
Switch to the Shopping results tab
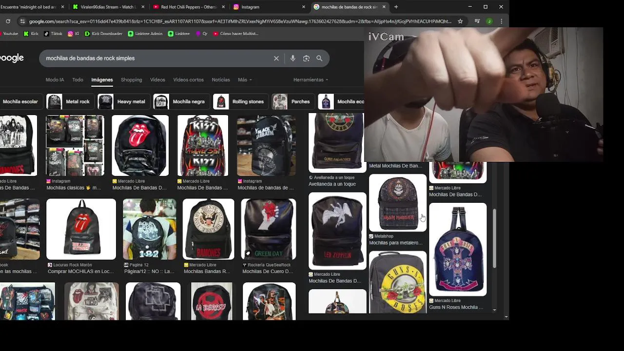pos(131,79)
